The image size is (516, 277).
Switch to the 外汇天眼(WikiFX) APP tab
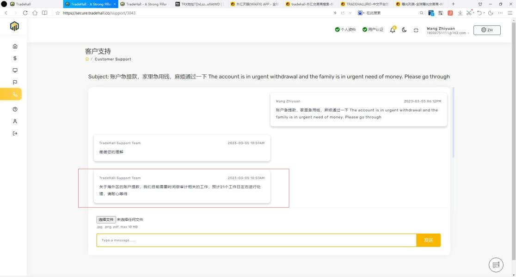255,4
